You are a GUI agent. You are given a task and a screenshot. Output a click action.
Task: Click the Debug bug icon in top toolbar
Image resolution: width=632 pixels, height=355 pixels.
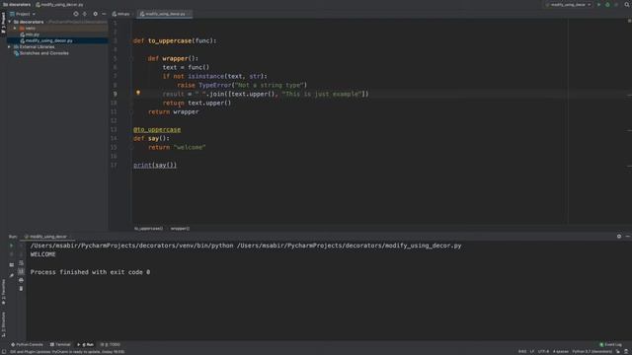tap(607, 4)
